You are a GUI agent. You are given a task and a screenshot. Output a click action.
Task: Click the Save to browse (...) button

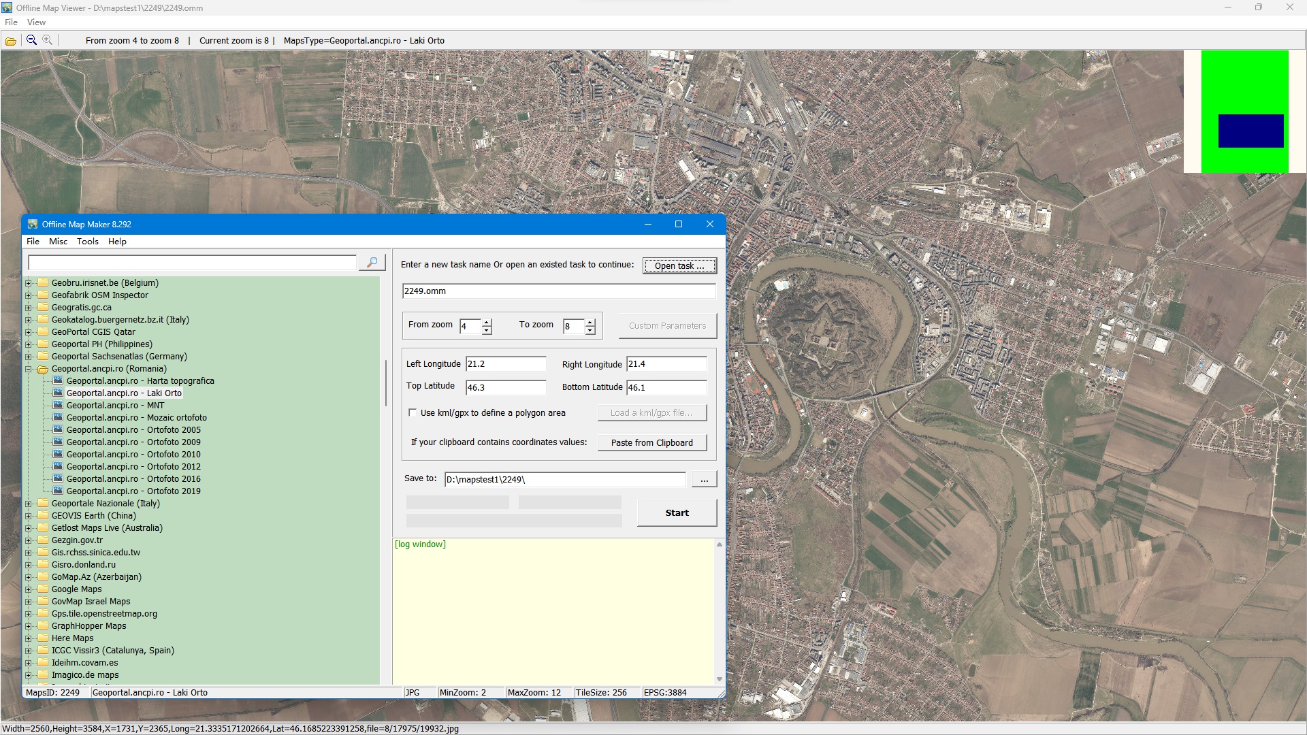click(x=704, y=480)
